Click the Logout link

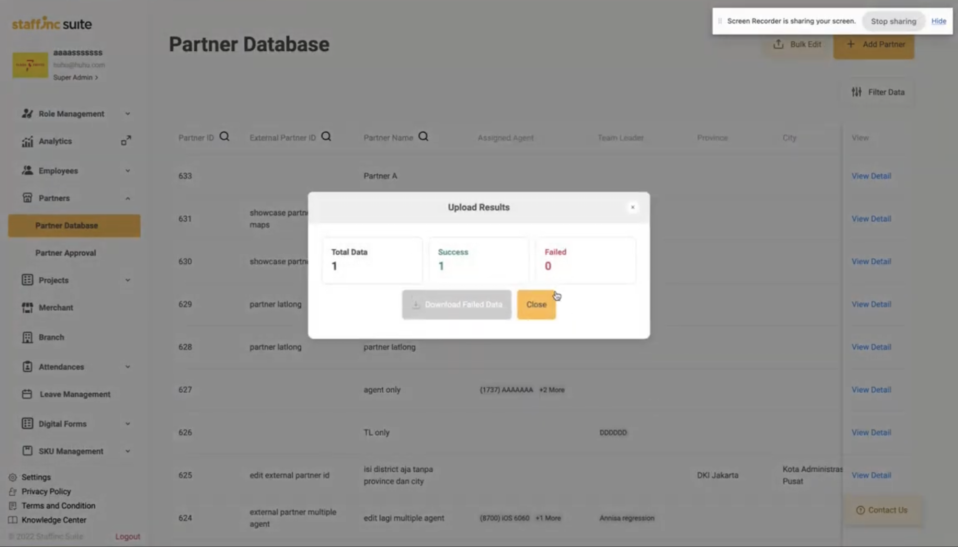[127, 536]
